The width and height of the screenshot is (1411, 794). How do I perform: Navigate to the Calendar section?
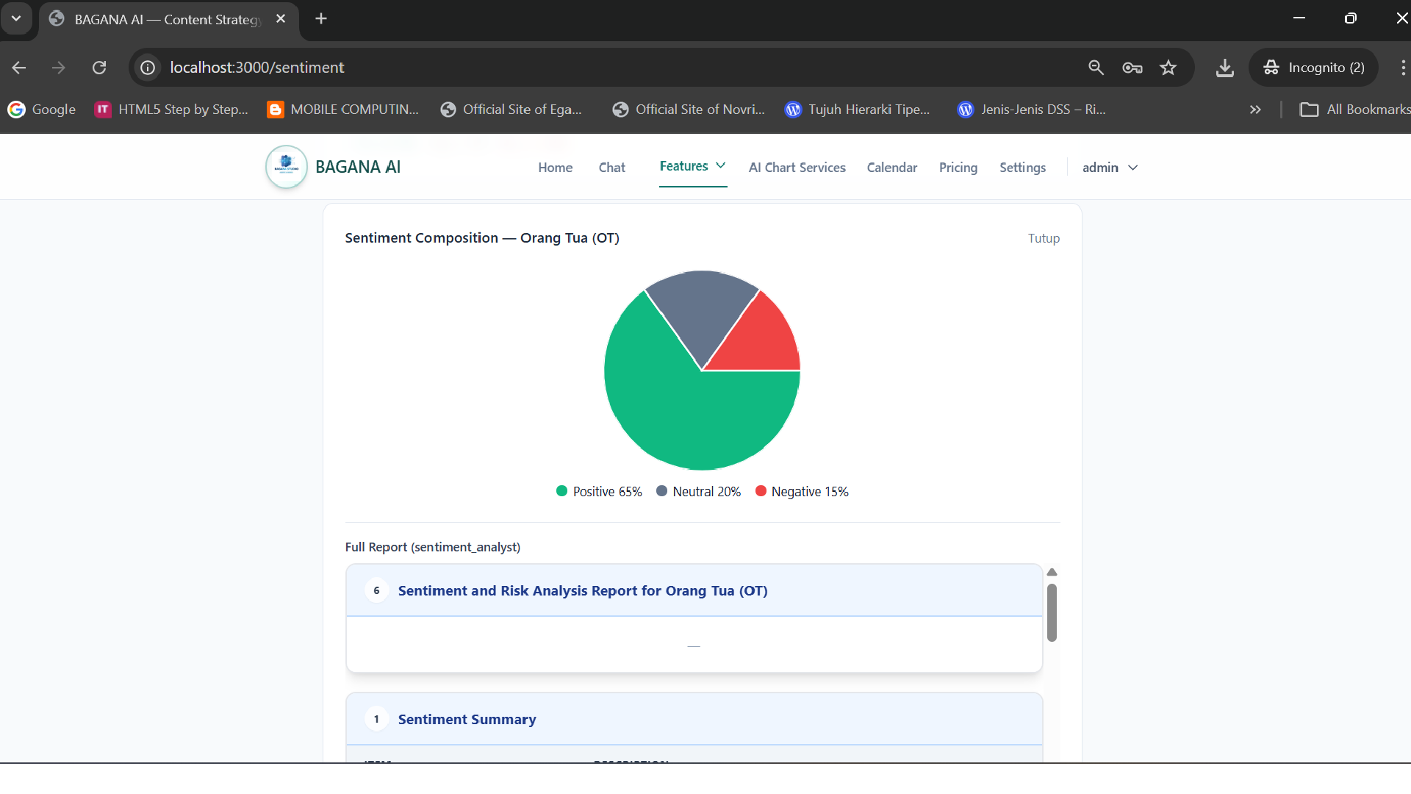tap(891, 167)
